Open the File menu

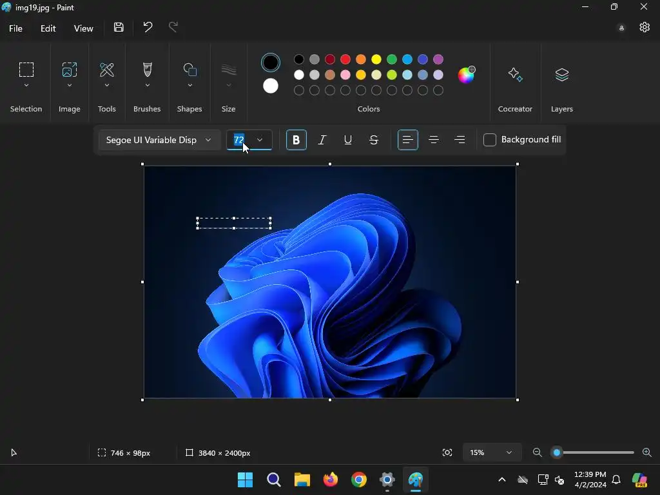15,28
